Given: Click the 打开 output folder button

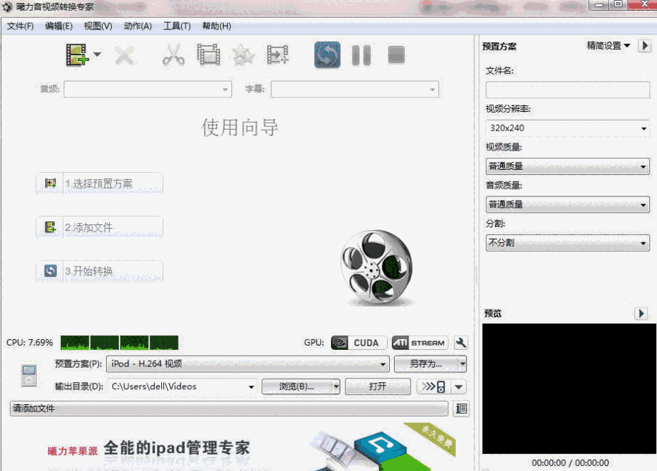Looking at the screenshot, I should coord(378,386).
